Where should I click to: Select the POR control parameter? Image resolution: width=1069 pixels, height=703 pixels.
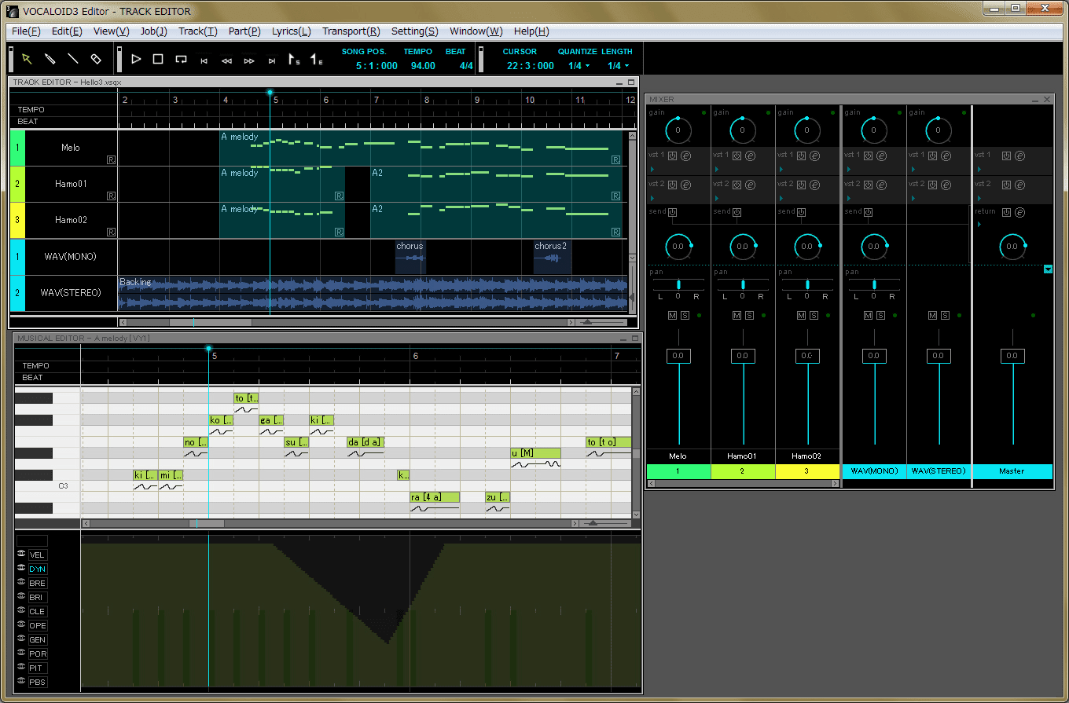click(x=38, y=654)
